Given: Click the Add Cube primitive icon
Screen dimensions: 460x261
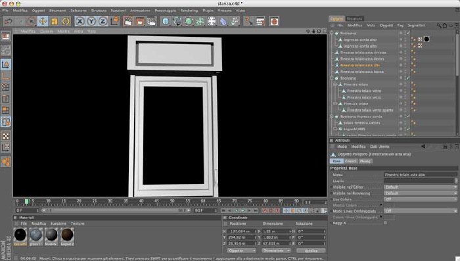Looking at the screenshot, I should (x=166, y=21).
